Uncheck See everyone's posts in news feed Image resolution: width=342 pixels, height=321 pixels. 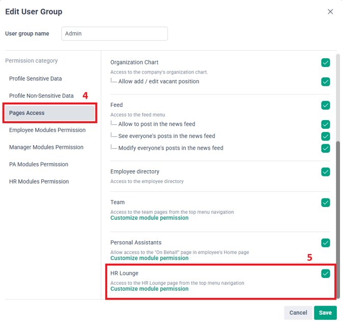click(x=325, y=136)
